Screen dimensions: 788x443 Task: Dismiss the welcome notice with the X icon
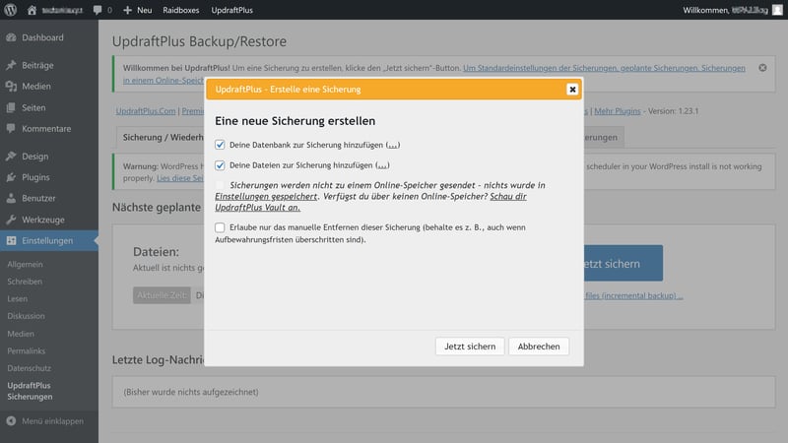click(762, 68)
